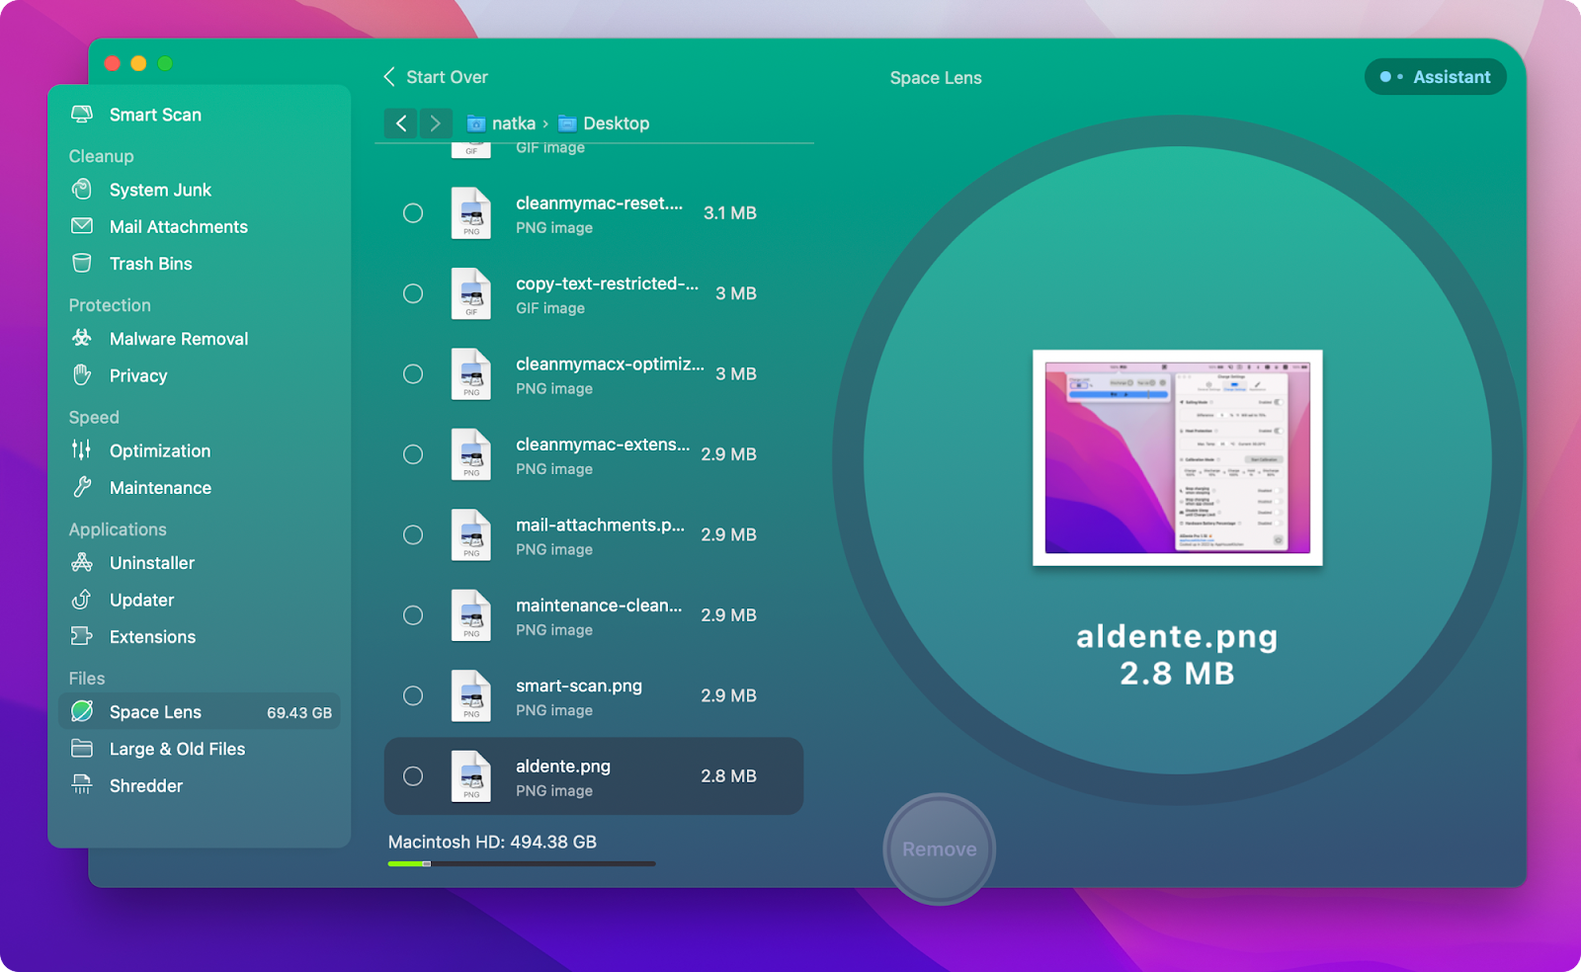The image size is (1581, 972).
Task: Go back with the left arrow button
Action: [400, 123]
